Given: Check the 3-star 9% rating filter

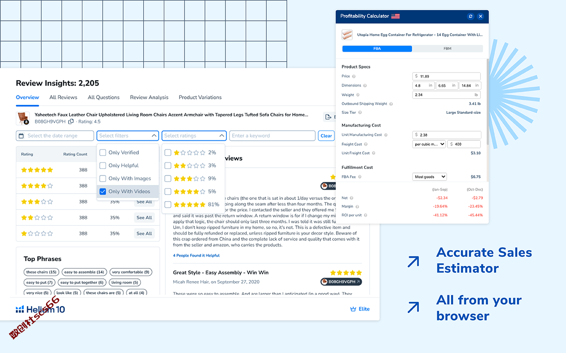Looking at the screenshot, I should click(168, 179).
